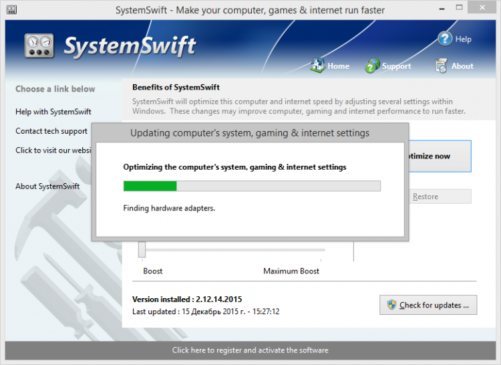Click the Boost slider label

[153, 271]
